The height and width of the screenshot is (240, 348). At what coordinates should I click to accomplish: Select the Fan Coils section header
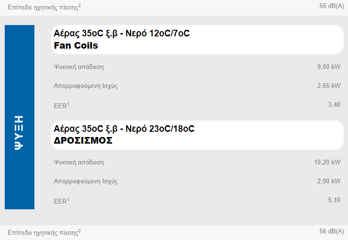pos(76,46)
